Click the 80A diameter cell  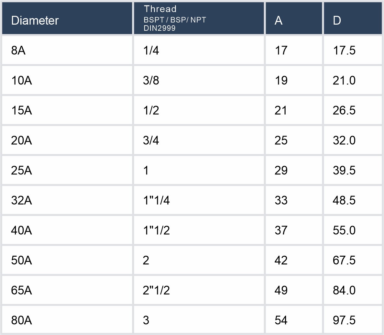tap(21, 320)
